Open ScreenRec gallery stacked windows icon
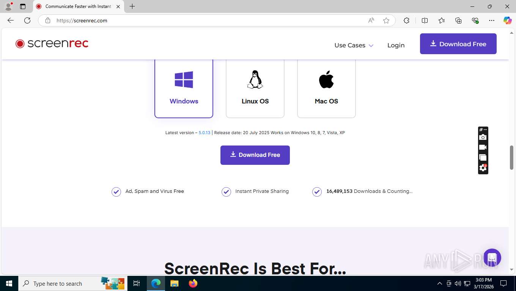 [483, 158]
